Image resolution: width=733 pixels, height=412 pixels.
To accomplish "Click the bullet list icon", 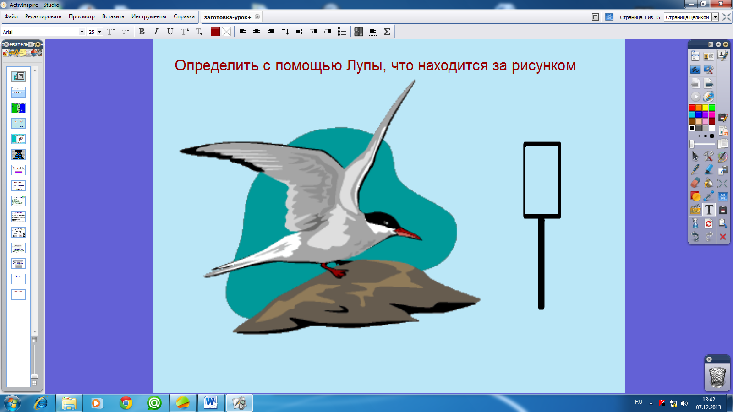I will [x=342, y=32].
